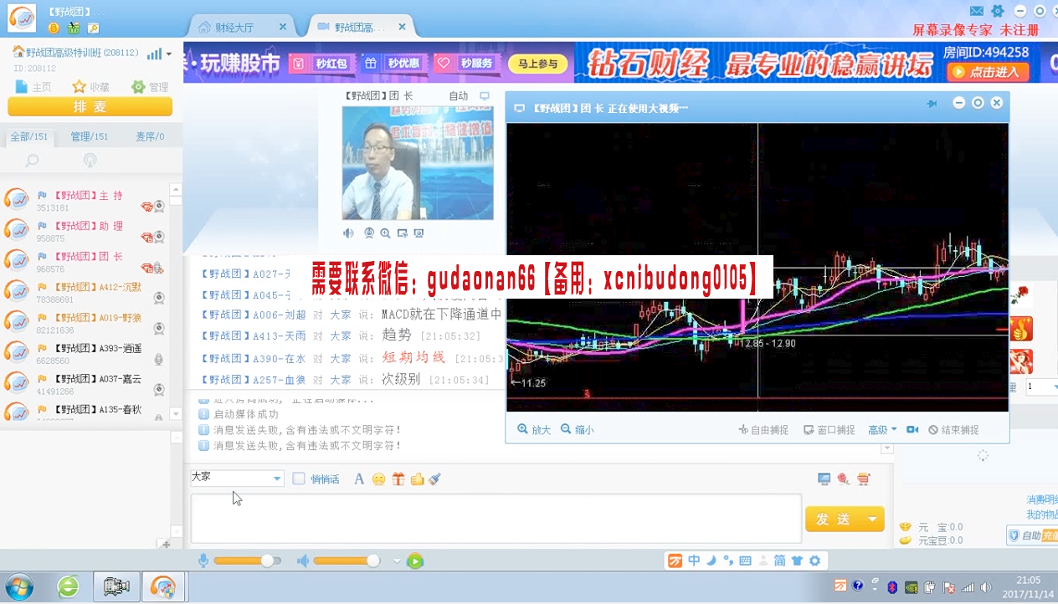Click the Sogou input settings gear icon
The height and width of the screenshot is (604, 1058).
(814, 560)
